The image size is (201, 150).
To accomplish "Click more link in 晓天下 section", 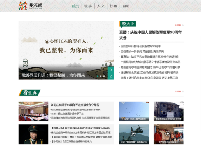I will (179, 25).
